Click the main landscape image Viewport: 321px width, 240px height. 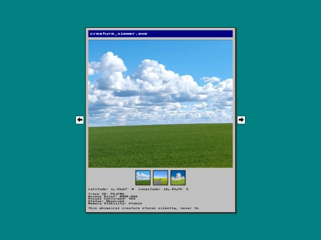coord(160,104)
